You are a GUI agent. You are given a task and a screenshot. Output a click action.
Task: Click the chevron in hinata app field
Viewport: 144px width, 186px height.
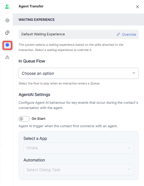pos(129,148)
